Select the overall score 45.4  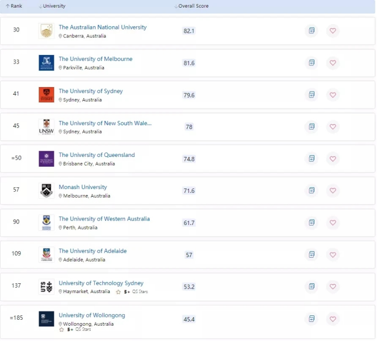click(189, 319)
